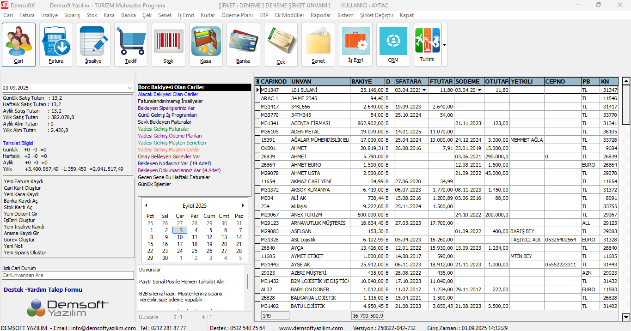Click the Destek -Yardım Talep Formu link

43,290
